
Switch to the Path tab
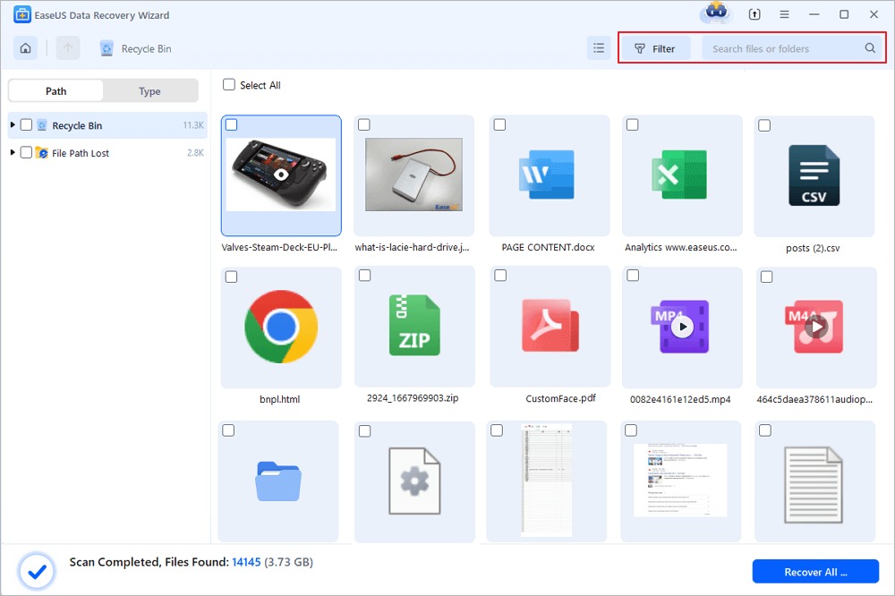coord(55,90)
